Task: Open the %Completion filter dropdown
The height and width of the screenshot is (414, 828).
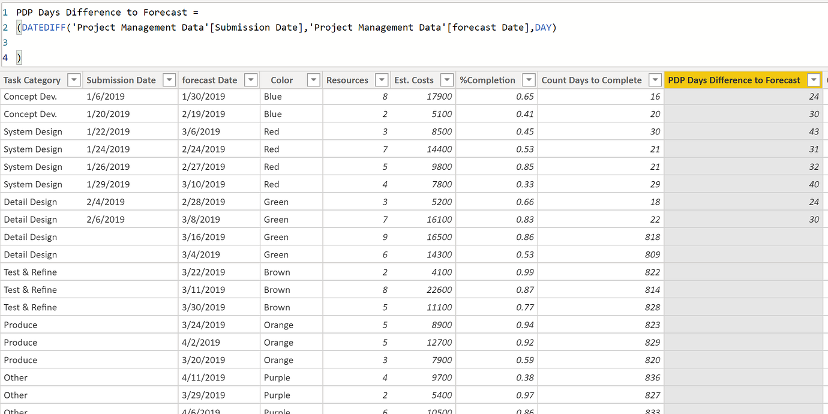Action: point(529,80)
